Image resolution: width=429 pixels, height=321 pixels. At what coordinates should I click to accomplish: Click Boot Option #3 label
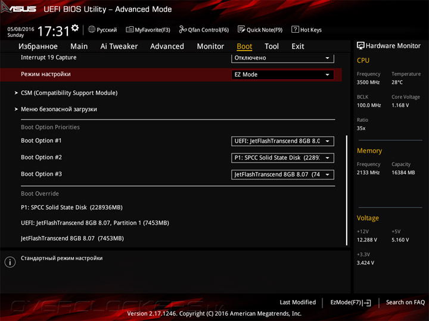pyautogui.click(x=41, y=174)
